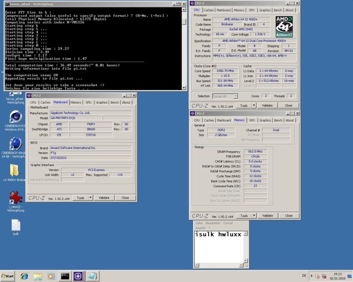The image size is (353, 282).
Task: Open the Bearbeiten menu in Notepad
Action: click(x=213, y=223)
